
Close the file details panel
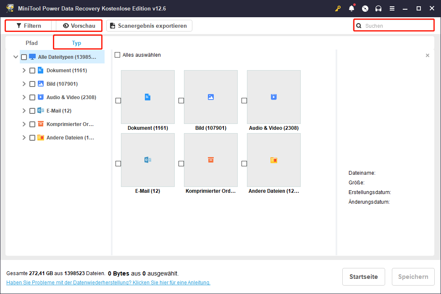point(428,55)
